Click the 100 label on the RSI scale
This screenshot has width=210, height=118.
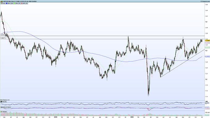tap(207, 101)
